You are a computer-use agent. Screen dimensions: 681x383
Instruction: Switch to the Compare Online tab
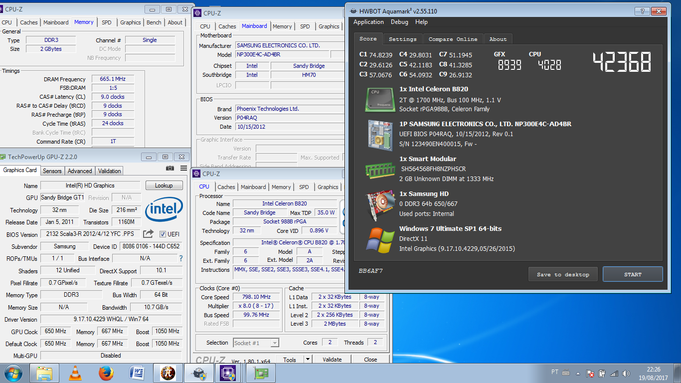453,39
